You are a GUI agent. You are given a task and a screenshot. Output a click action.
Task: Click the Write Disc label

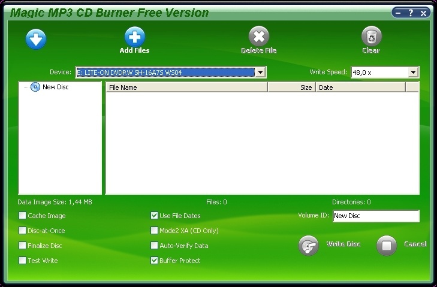pyautogui.click(x=343, y=244)
